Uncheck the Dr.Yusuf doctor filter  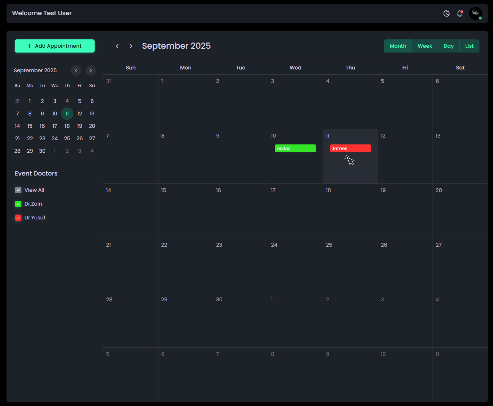[x=18, y=218]
